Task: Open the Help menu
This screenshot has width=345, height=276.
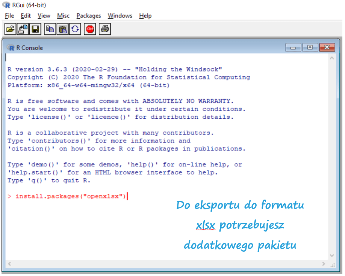Action: pyautogui.click(x=145, y=16)
